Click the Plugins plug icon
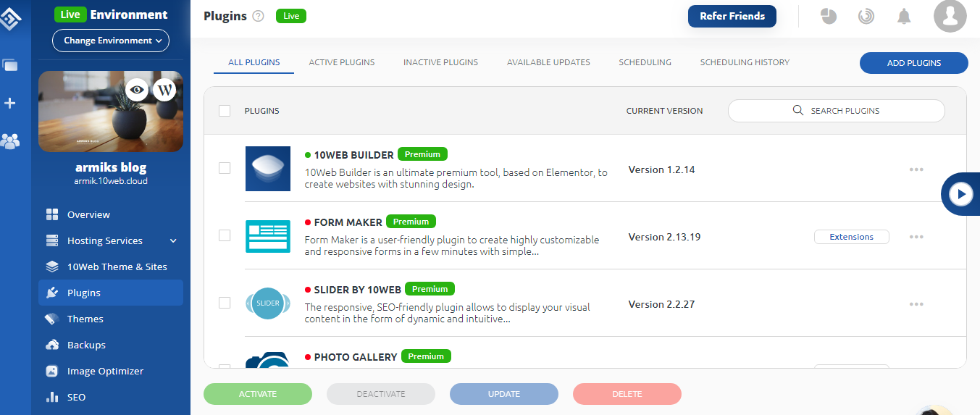Viewport: 980px width, 415px height. [52, 293]
